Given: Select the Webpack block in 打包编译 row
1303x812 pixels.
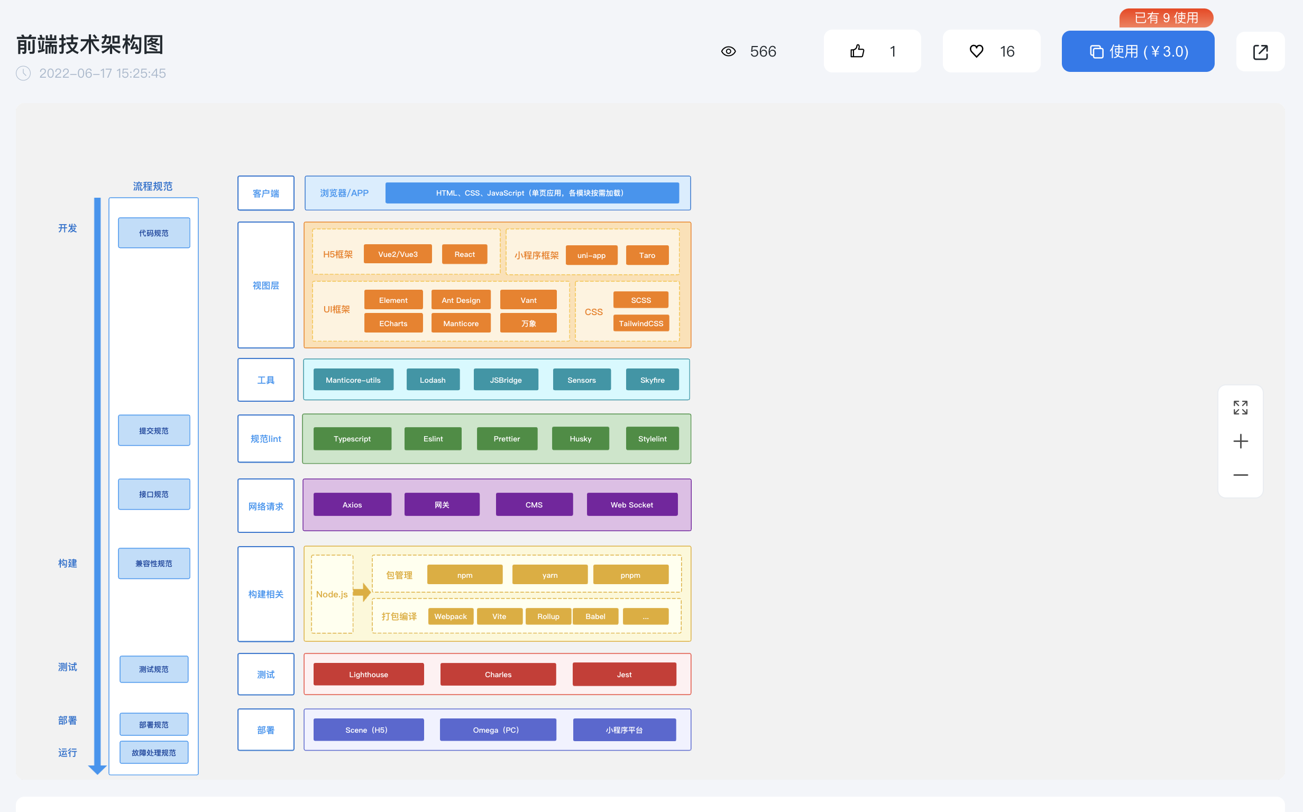Looking at the screenshot, I should [x=450, y=616].
